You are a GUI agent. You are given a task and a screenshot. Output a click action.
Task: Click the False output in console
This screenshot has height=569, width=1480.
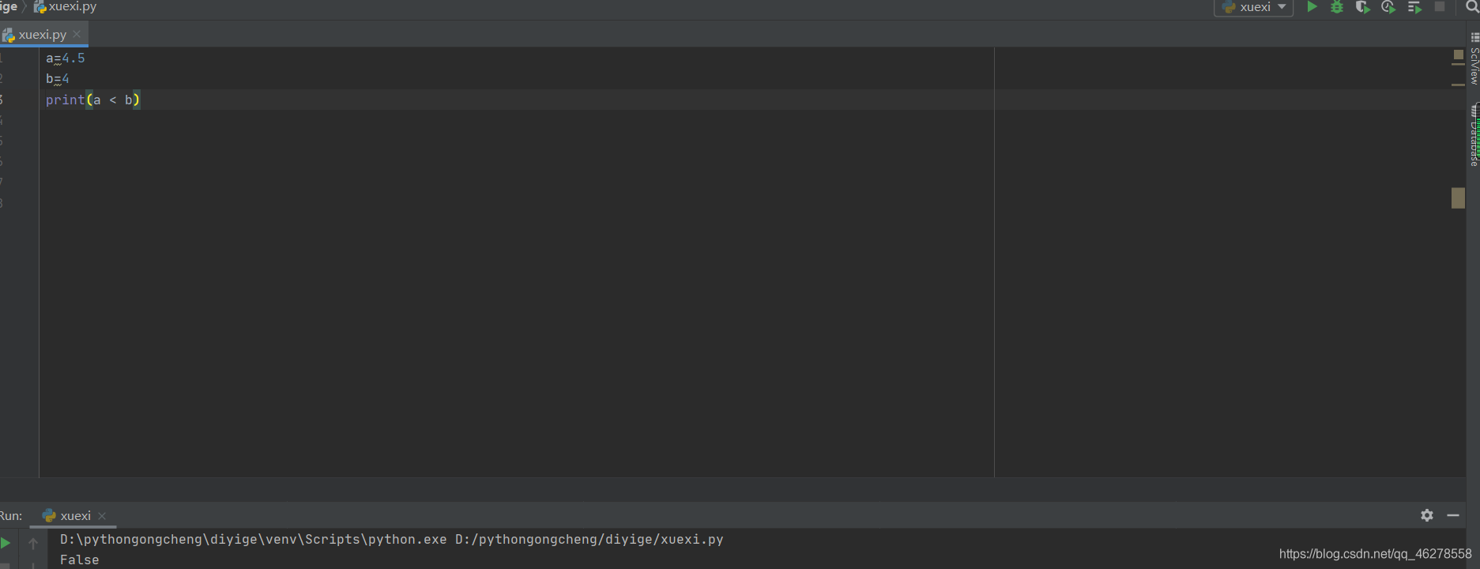[x=80, y=560]
